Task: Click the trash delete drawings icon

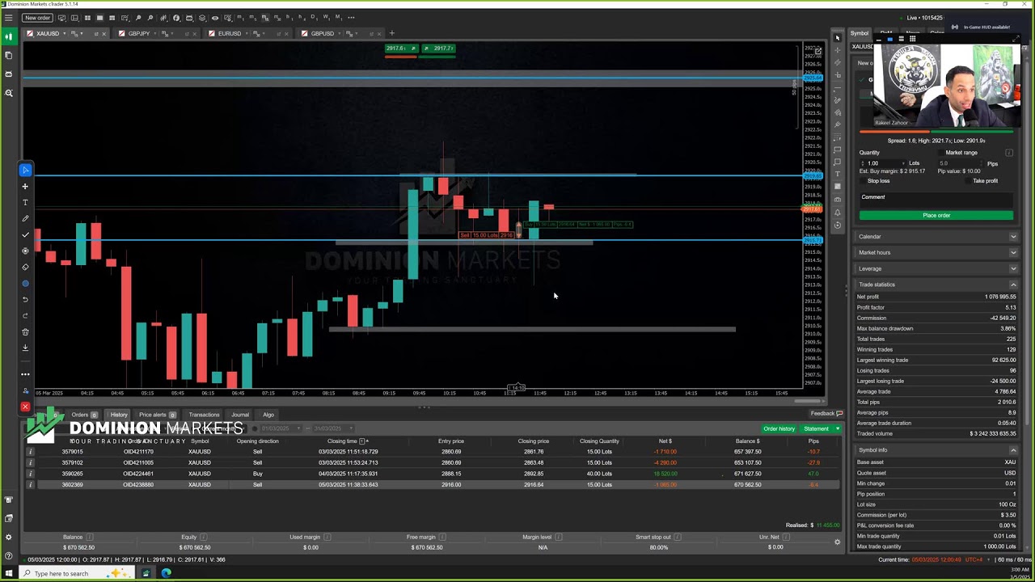Action: (x=25, y=331)
